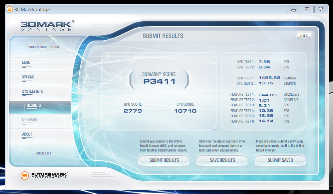
Task: Click the orange 3DMarkVantage title bar icon
Action: tap(10, 10)
